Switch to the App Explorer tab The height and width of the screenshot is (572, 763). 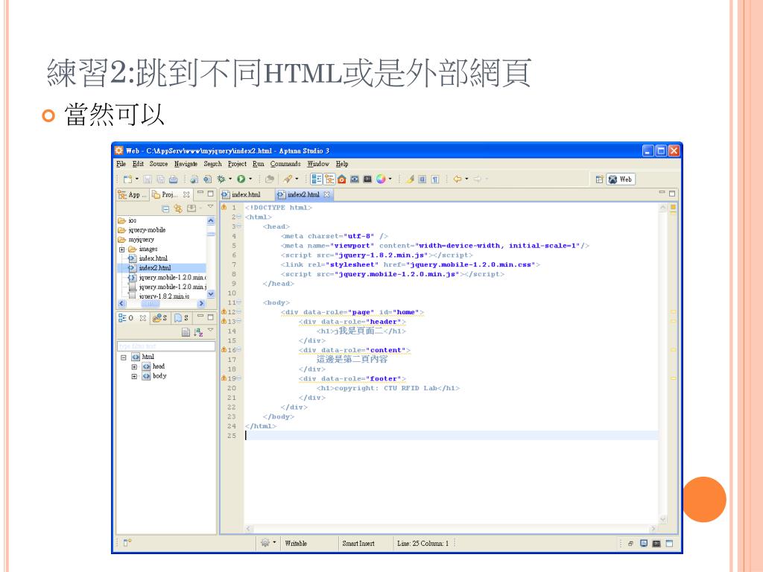click(133, 194)
